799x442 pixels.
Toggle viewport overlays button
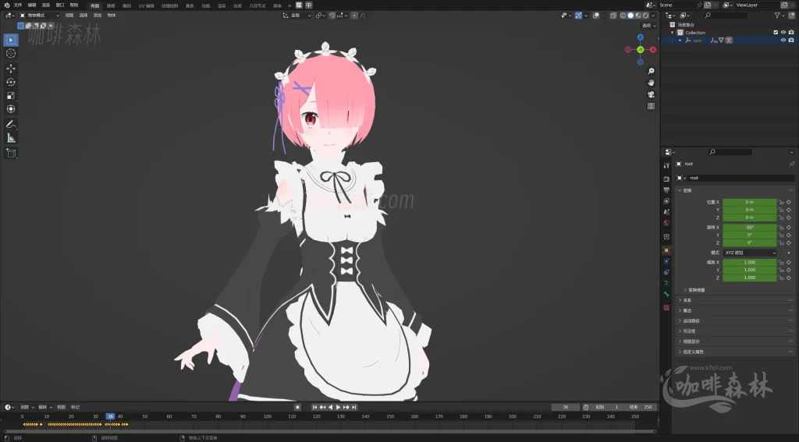coord(596,16)
